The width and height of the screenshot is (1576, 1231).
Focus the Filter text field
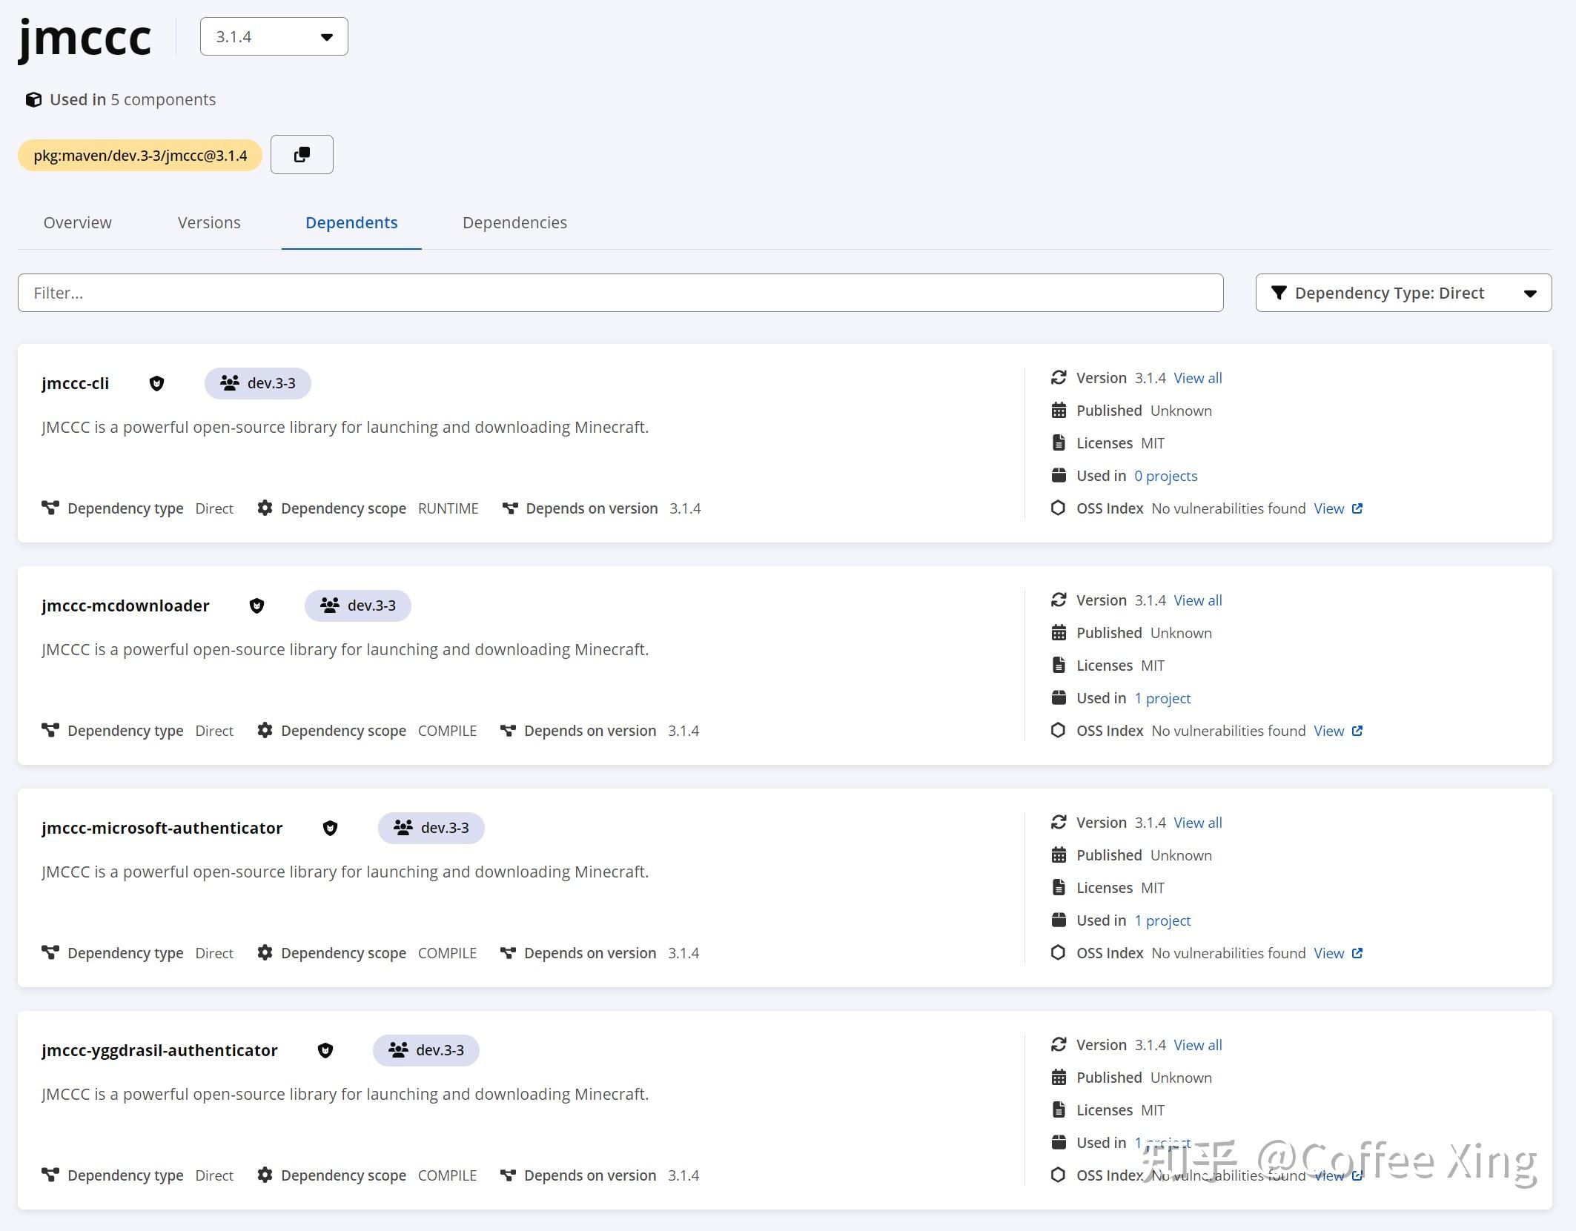coord(620,293)
